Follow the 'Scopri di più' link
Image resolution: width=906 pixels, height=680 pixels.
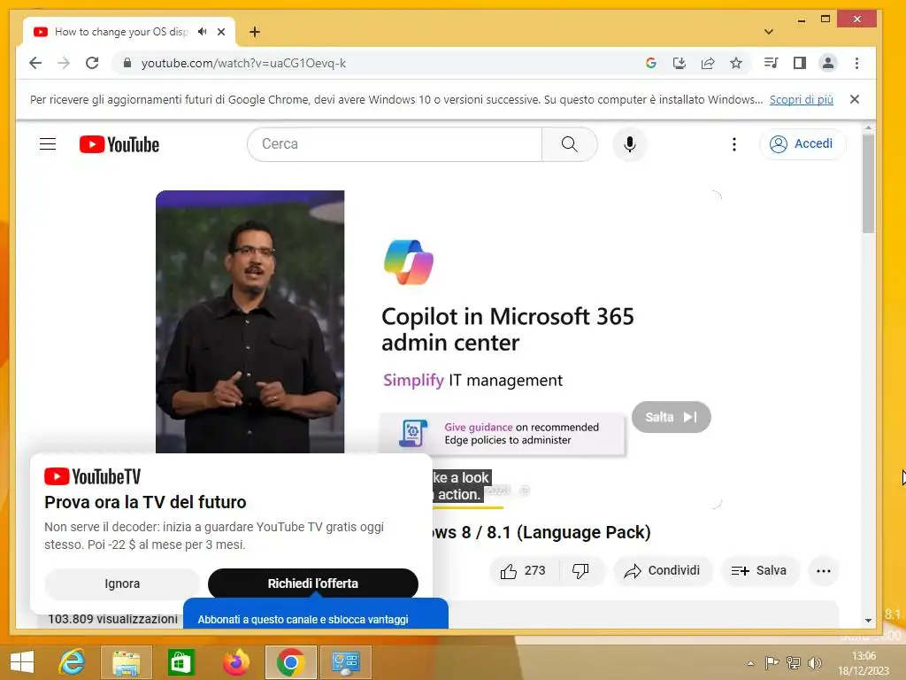pyautogui.click(x=801, y=99)
